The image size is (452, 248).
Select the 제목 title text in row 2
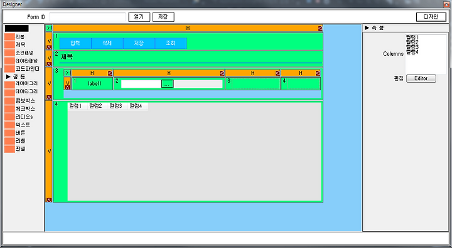click(67, 57)
